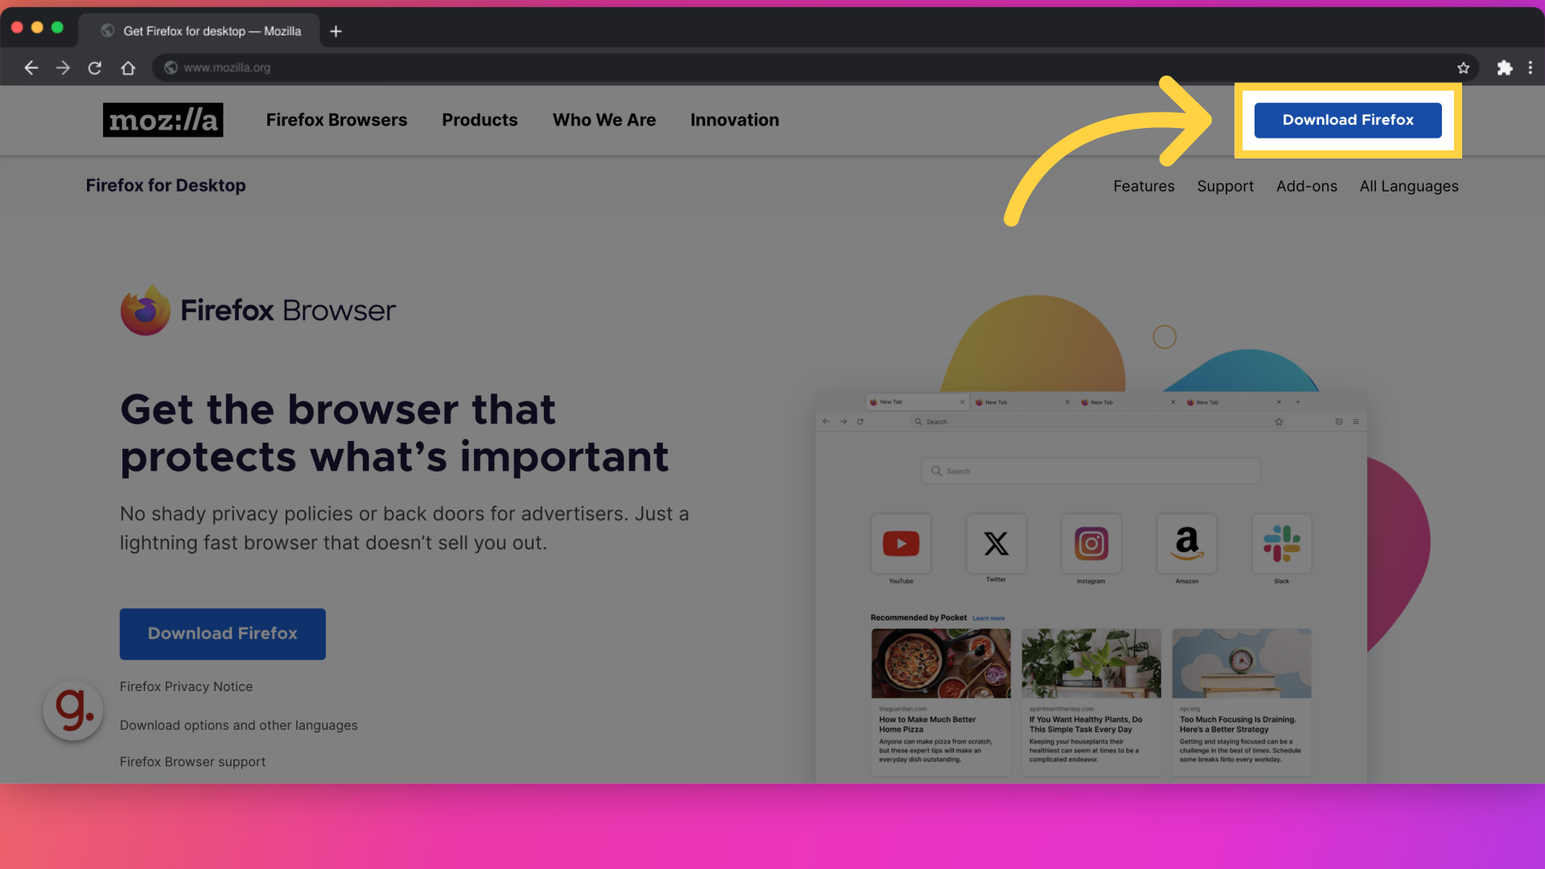Open the Who We Are menu

coord(604,120)
